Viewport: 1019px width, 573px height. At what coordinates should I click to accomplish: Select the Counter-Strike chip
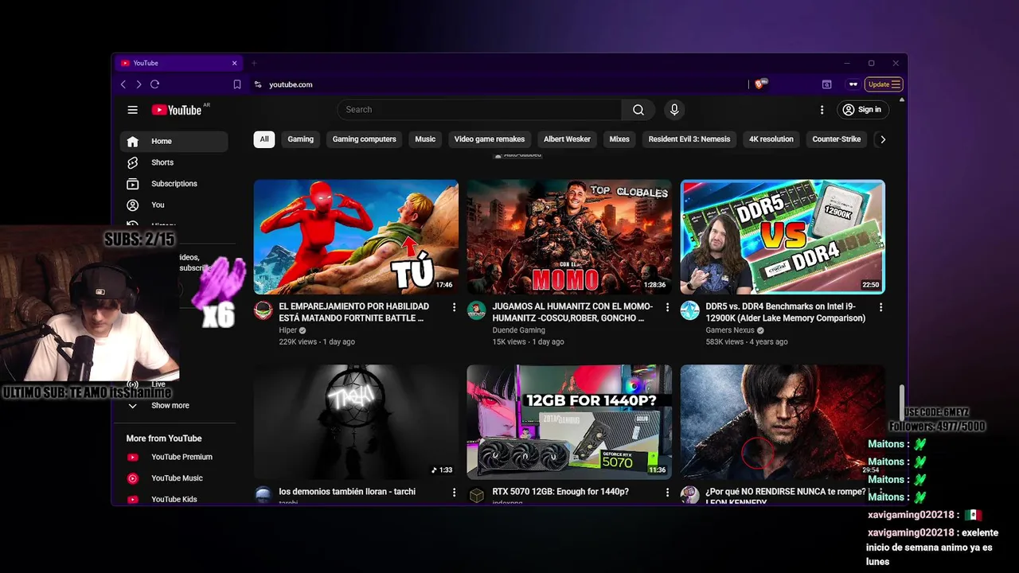tap(836, 139)
